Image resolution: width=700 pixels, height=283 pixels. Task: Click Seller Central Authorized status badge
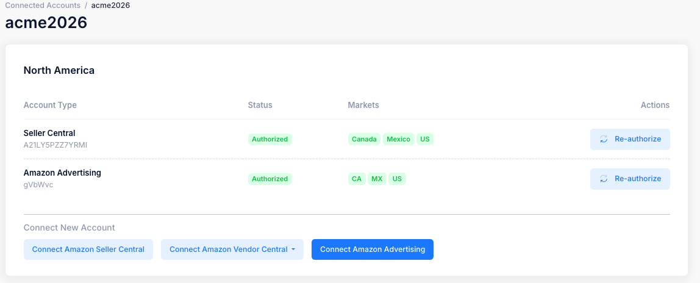click(270, 139)
